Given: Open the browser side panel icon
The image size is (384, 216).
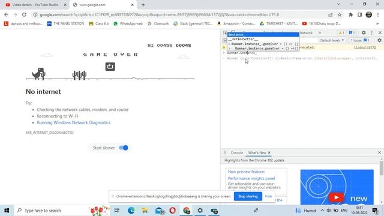Looking at the screenshot, I should tap(359, 14).
